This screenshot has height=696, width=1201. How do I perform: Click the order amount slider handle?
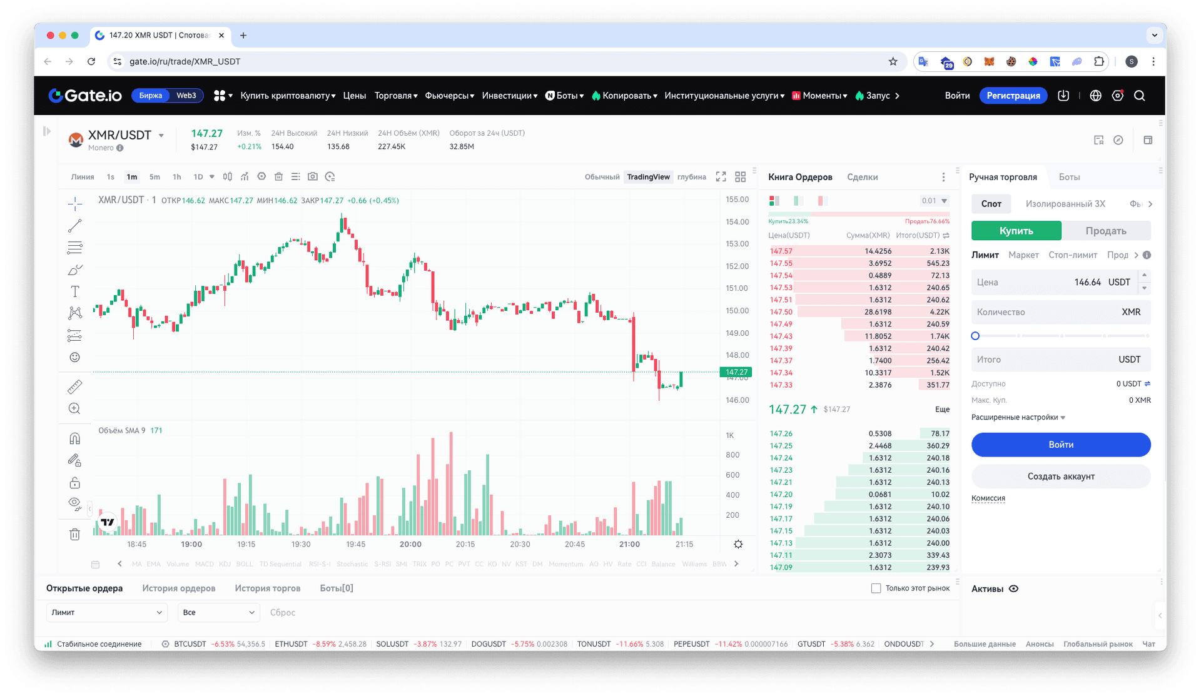(975, 336)
